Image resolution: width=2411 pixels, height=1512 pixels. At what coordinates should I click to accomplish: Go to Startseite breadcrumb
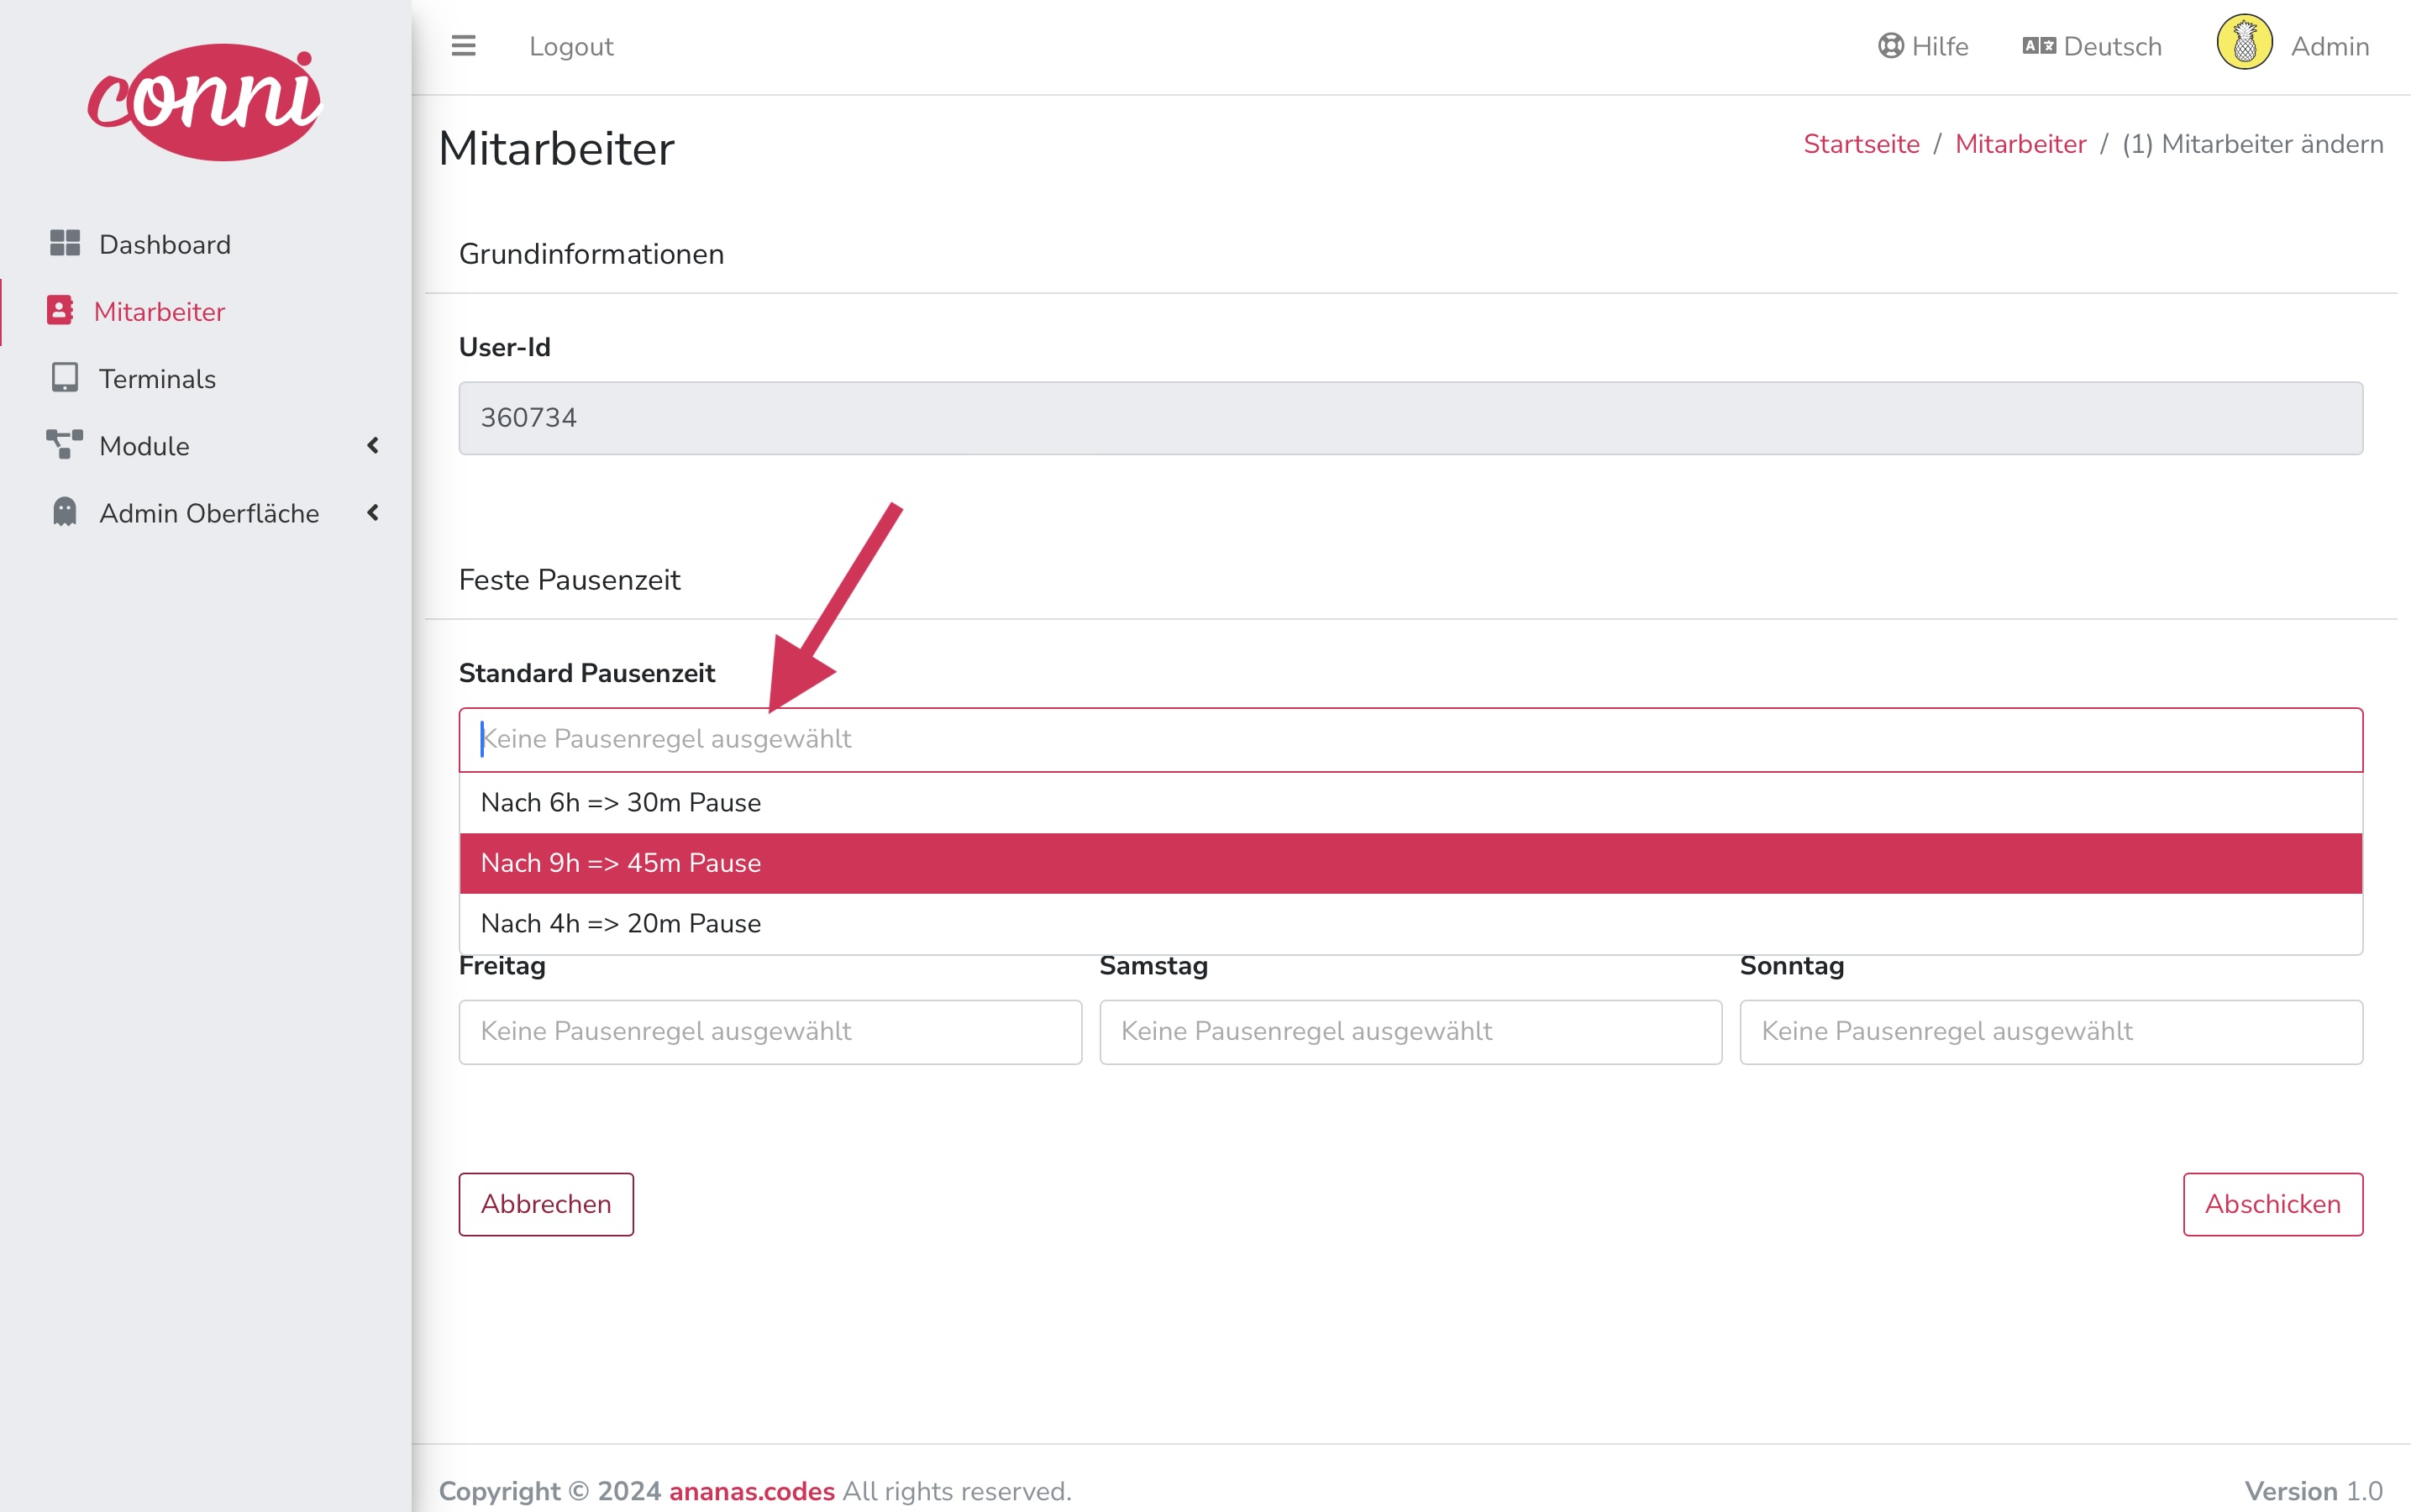[1861, 144]
